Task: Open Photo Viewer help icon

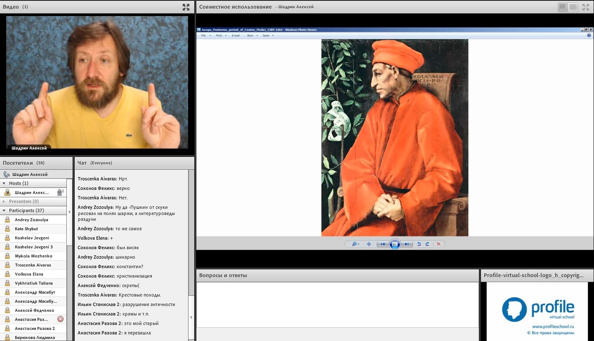Action: pyautogui.click(x=589, y=35)
